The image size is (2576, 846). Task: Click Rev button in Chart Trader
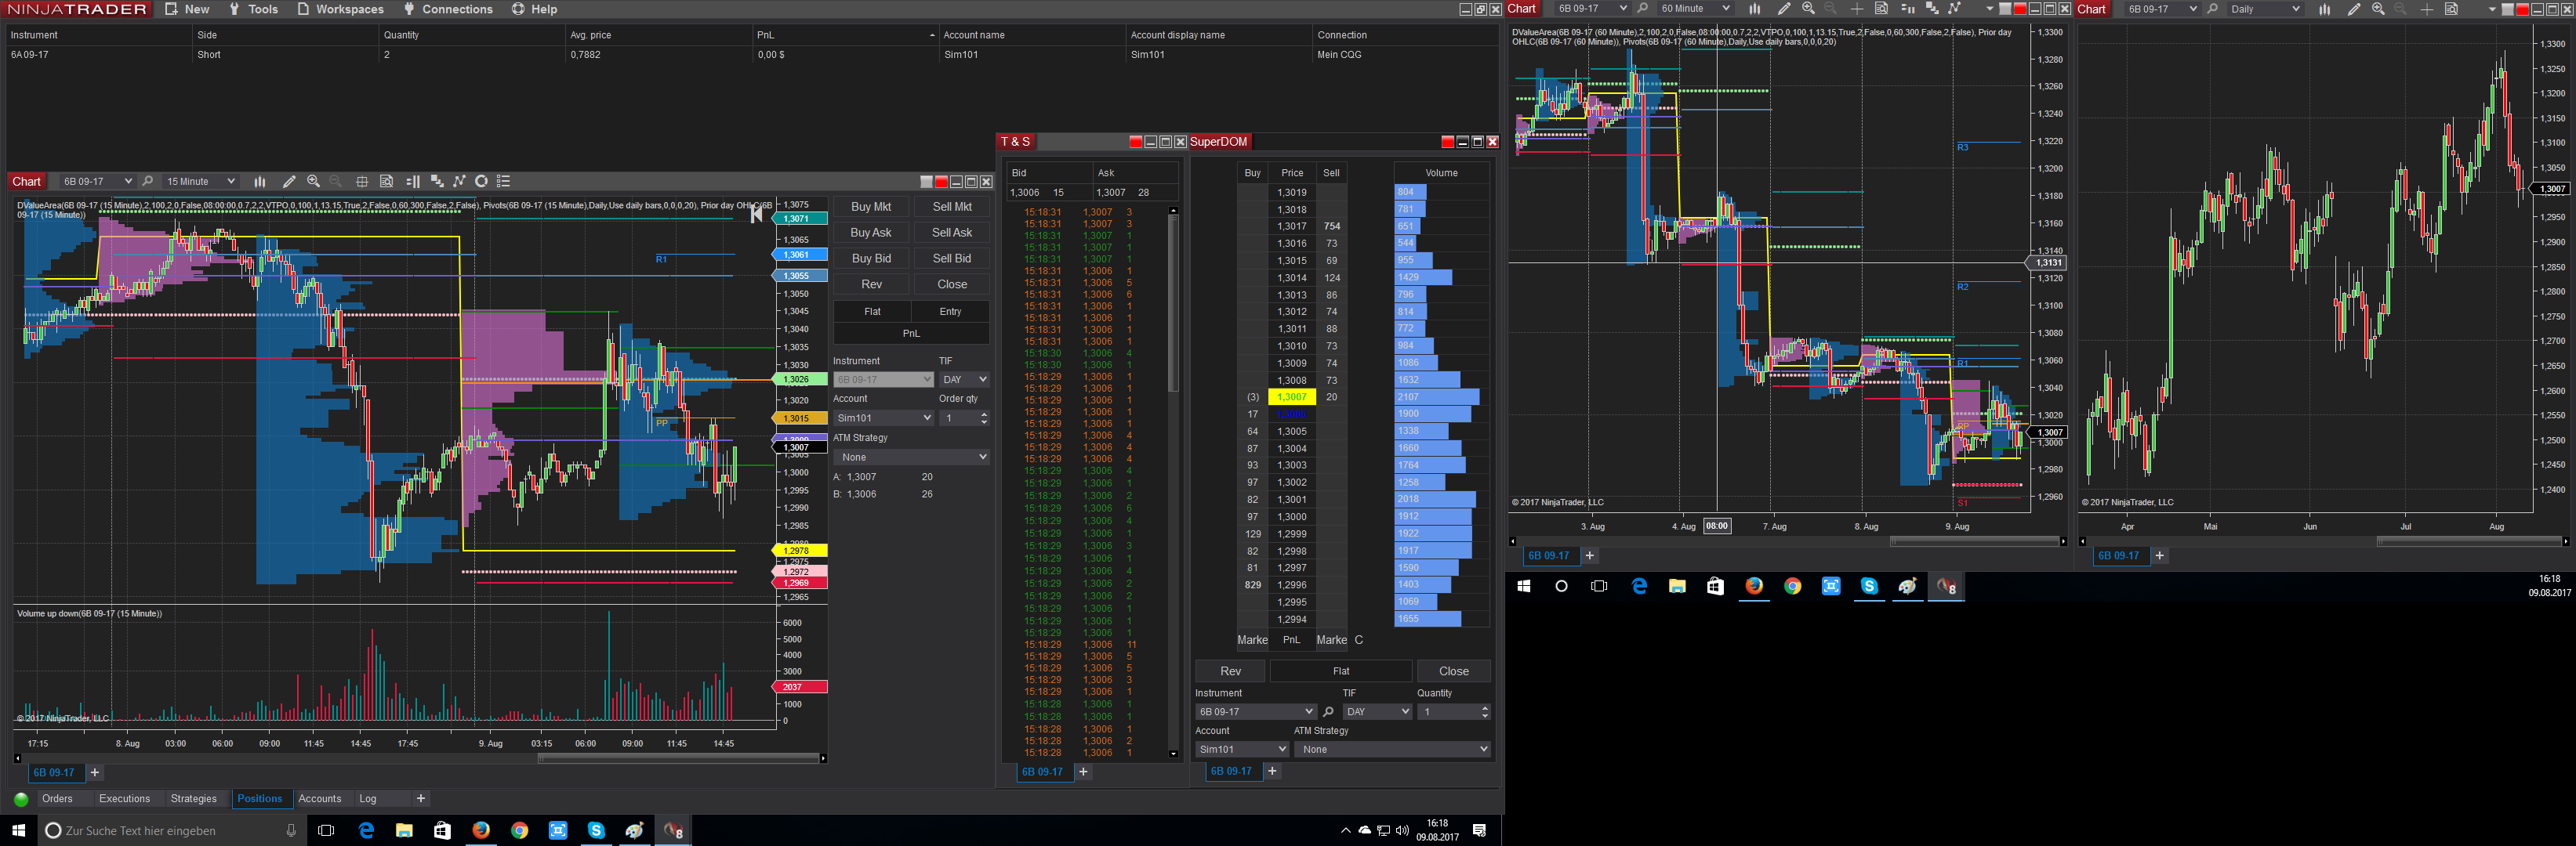point(872,284)
